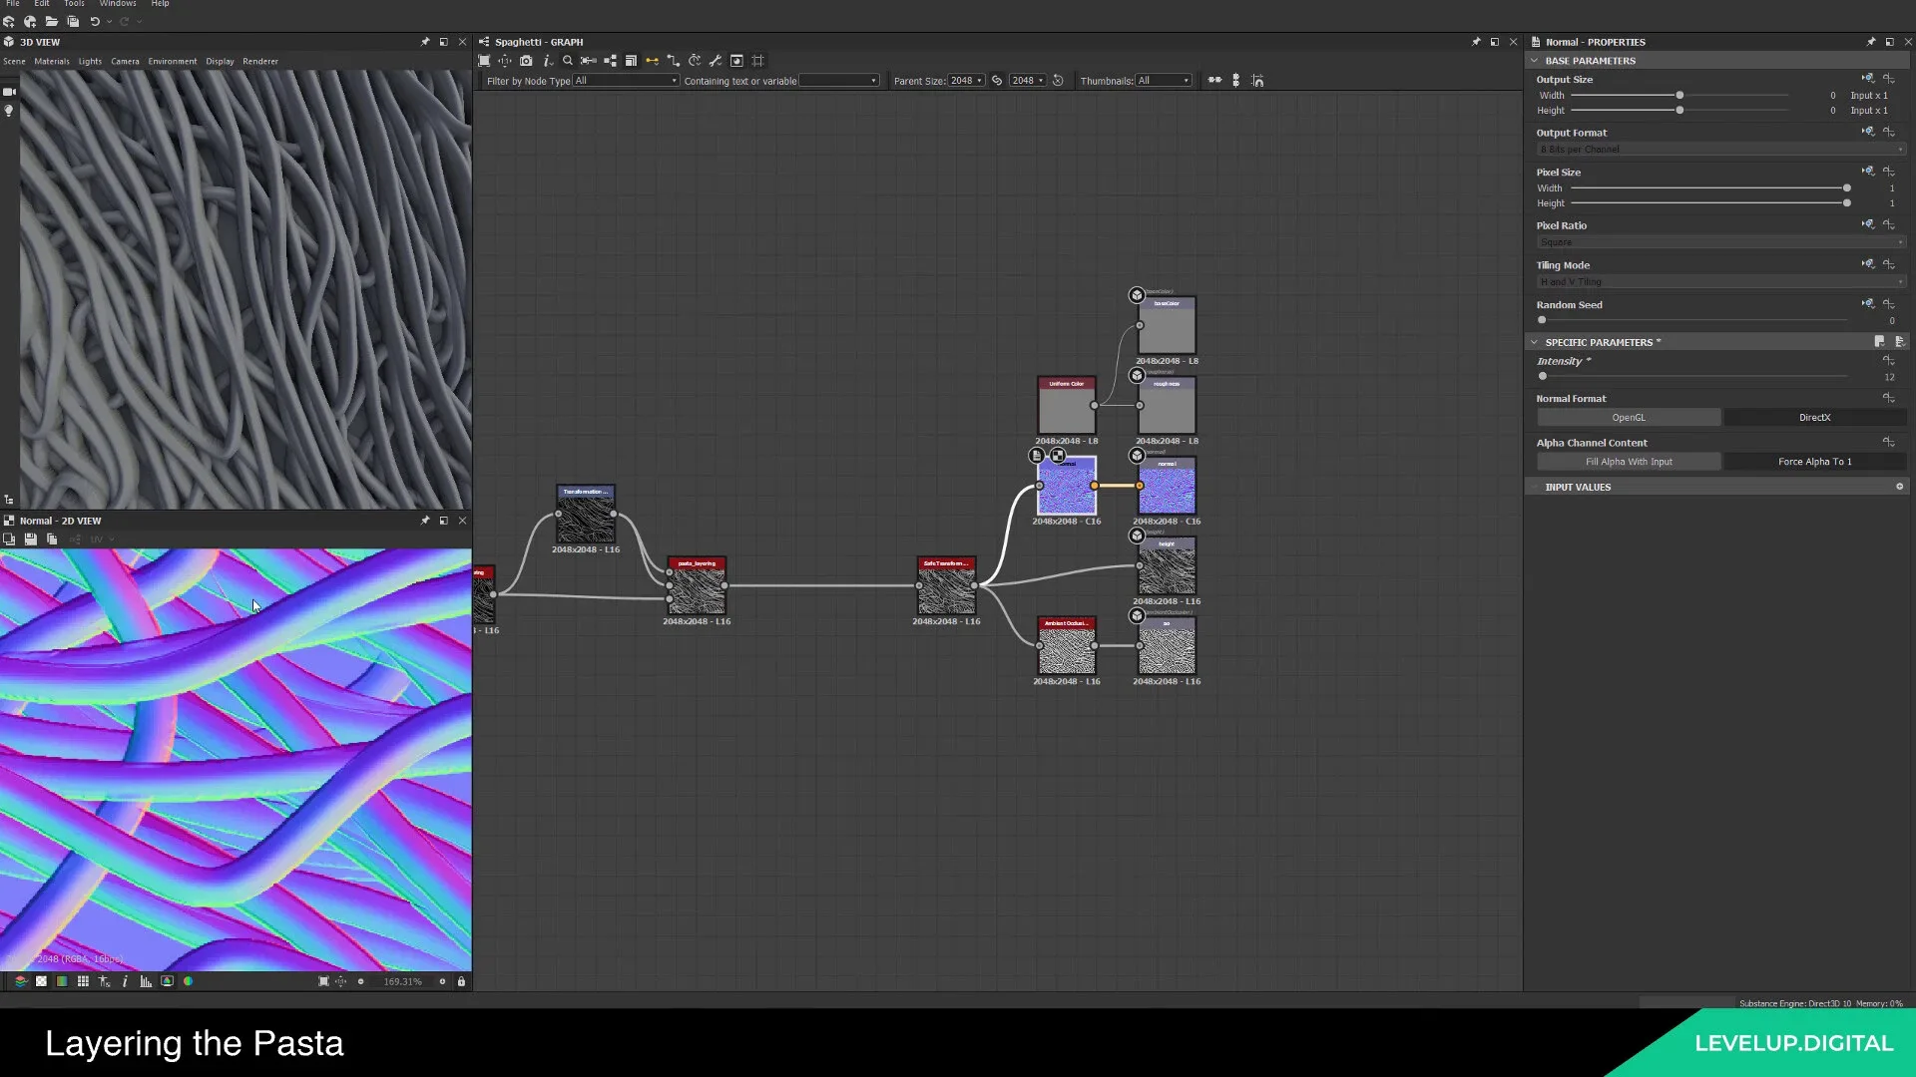Image resolution: width=1916 pixels, height=1077 pixels.
Task: Collapse the Base Parameters section
Action: click(1535, 60)
